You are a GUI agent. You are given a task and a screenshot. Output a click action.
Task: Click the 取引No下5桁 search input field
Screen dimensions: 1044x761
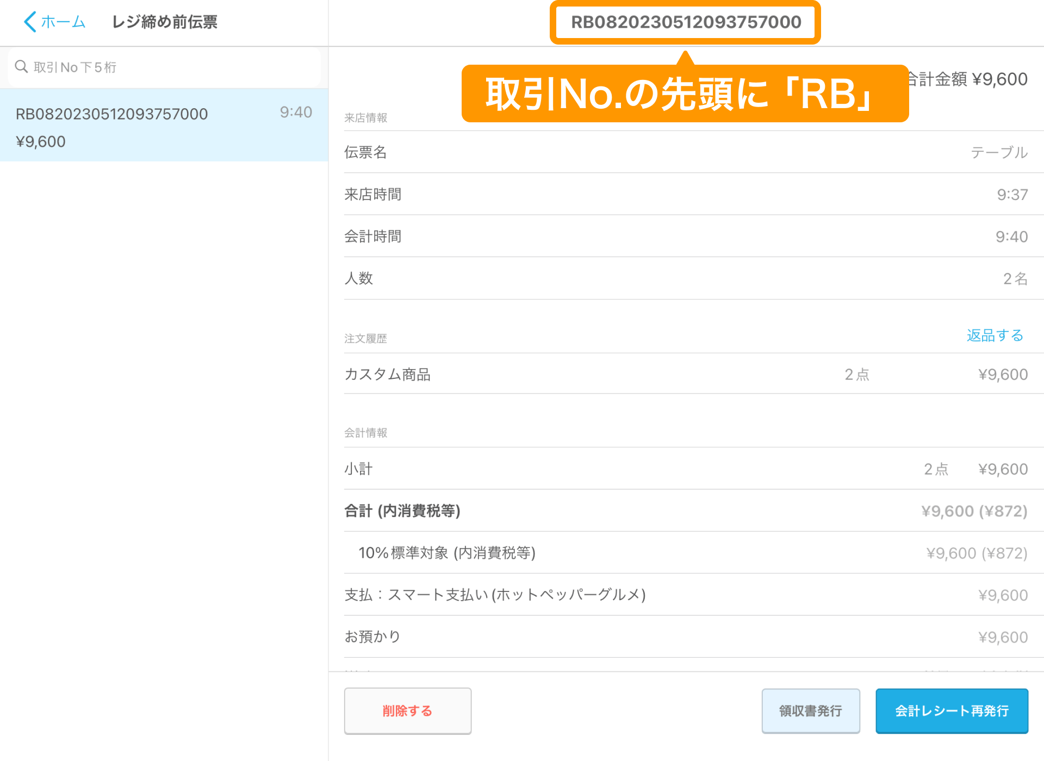(163, 66)
